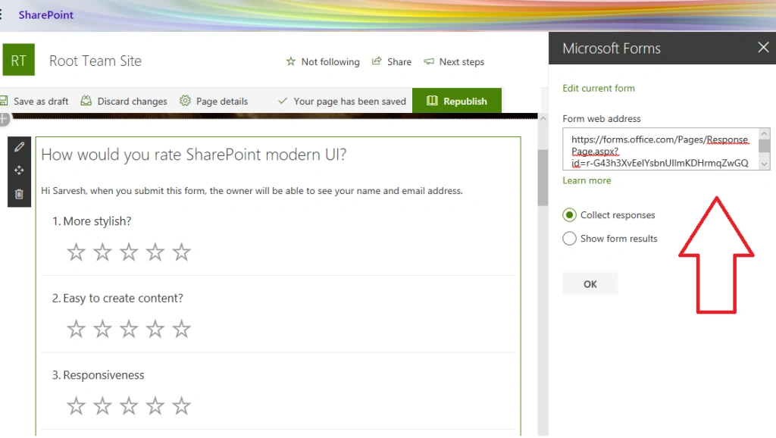Click the '2. Easy to create content?' label
This screenshot has height=438, width=776.
coord(117,299)
